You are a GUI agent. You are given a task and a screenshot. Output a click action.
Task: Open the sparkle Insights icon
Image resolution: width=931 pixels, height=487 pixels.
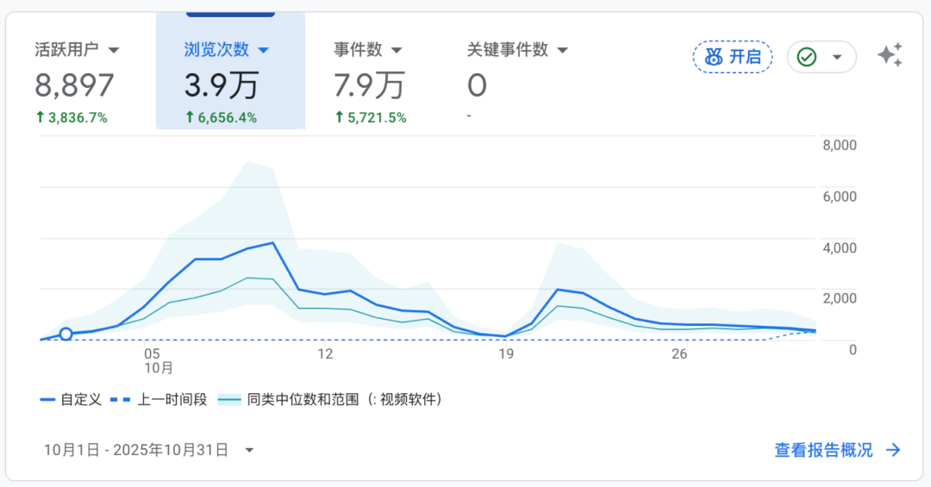pyautogui.click(x=890, y=55)
